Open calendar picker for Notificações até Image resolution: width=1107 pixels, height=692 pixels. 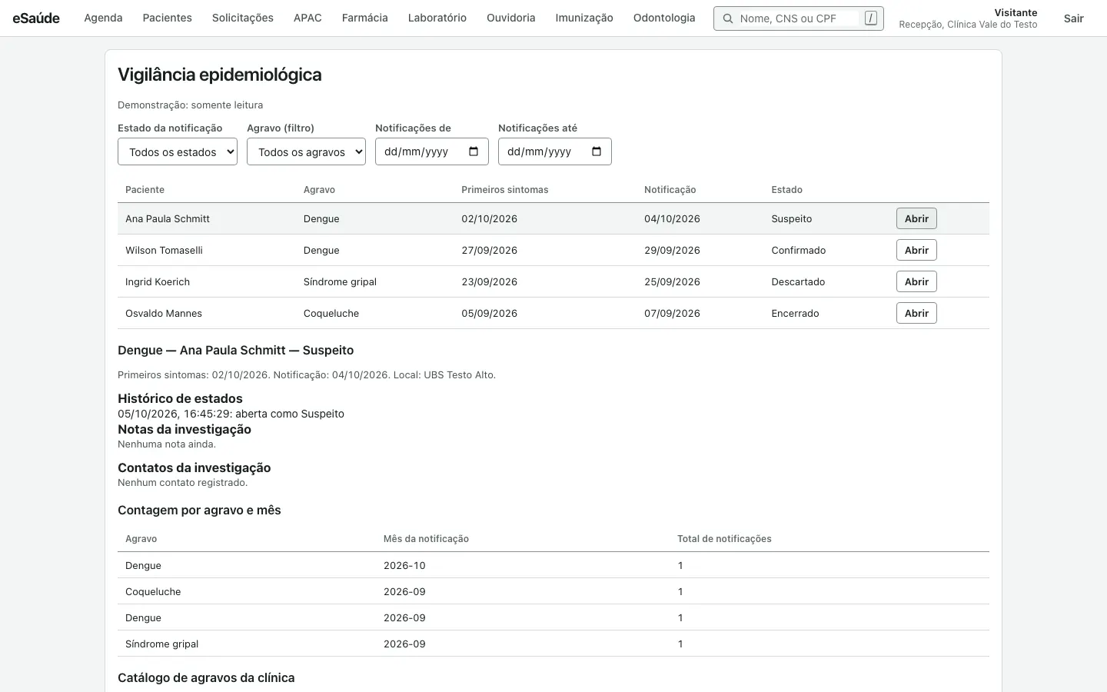597,151
